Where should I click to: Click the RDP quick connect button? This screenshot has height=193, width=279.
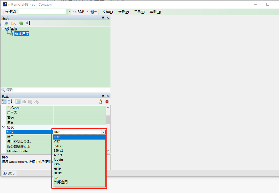click(78, 12)
